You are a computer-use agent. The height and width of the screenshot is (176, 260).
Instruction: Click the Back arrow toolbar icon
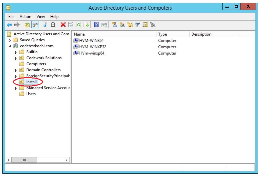9,25
